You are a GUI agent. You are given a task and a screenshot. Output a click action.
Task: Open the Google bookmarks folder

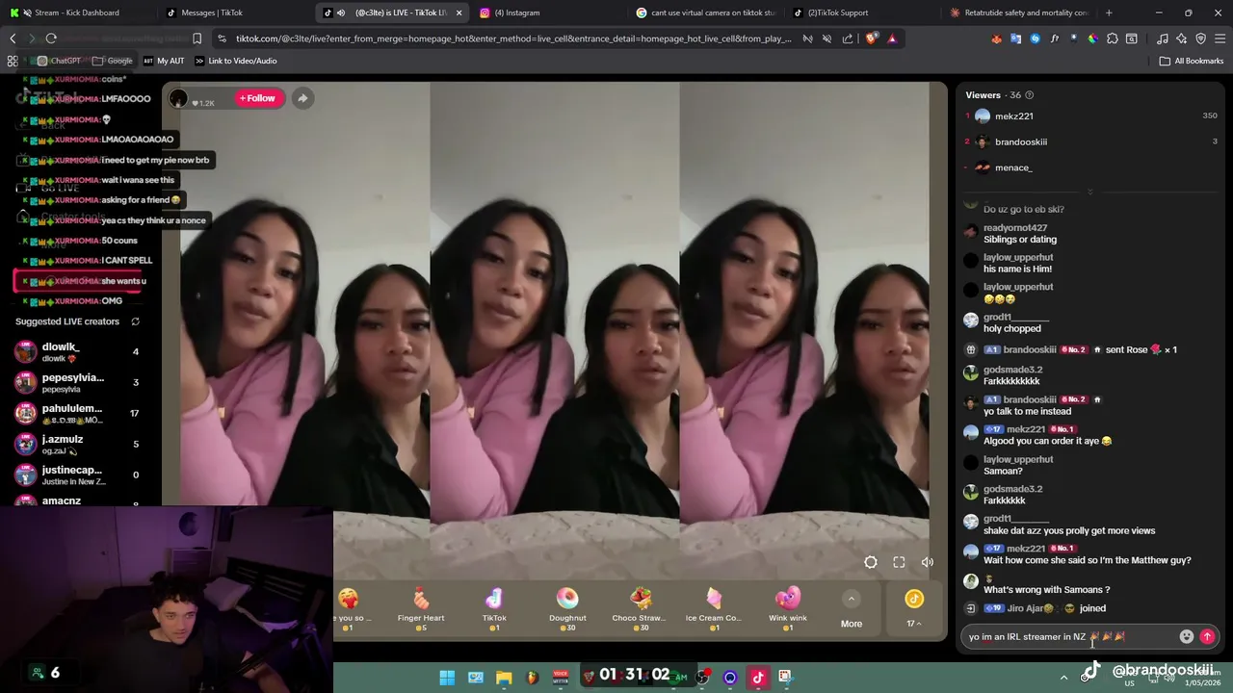(113, 61)
